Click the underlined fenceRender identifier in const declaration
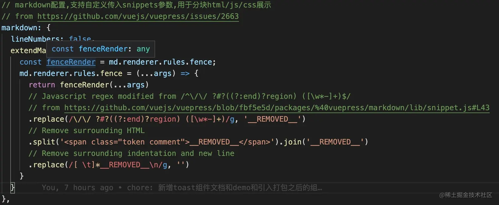Screen dimensions: 499x205 pyautogui.click(x=71, y=62)
